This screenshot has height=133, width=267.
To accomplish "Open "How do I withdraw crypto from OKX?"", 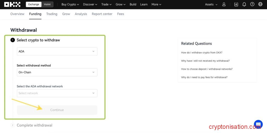I will tap(202, 53).
